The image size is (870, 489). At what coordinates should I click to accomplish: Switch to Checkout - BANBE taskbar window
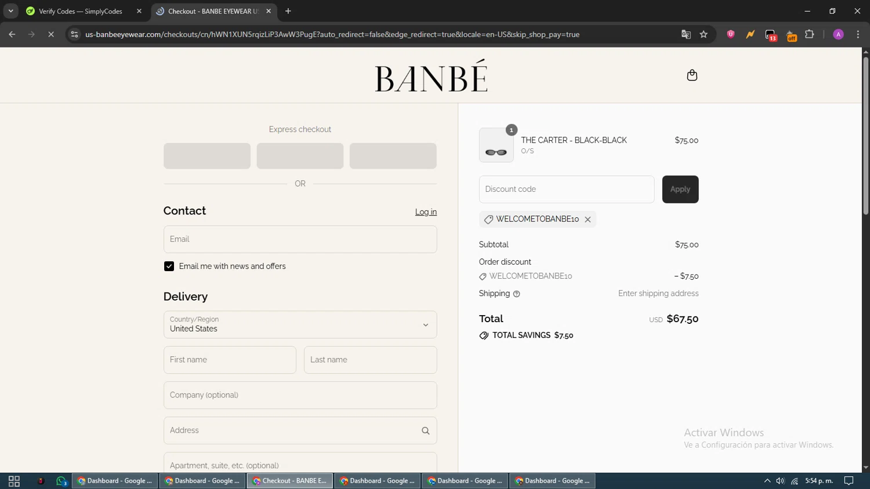pyautogui.click(x=290, y=481)
